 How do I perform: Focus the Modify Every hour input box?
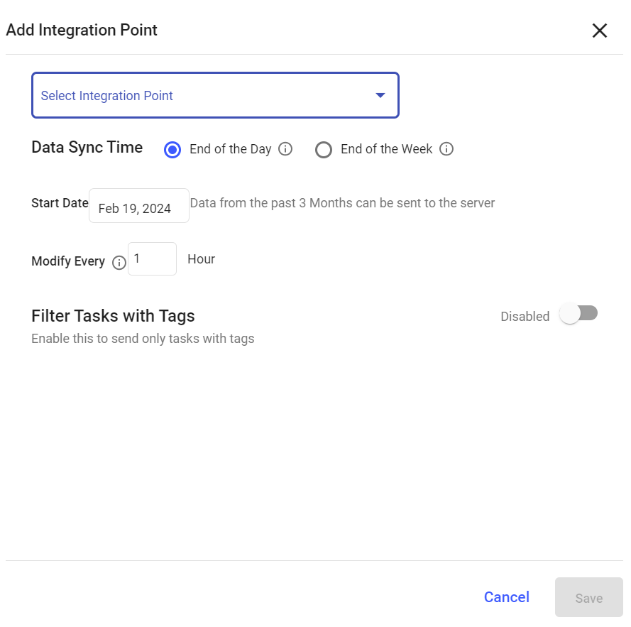click(x=152, y=259)
